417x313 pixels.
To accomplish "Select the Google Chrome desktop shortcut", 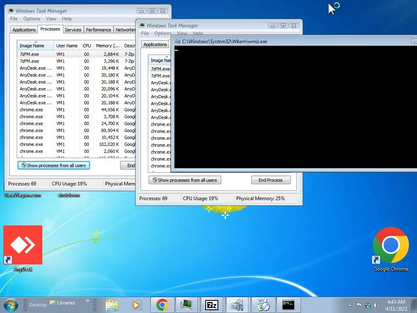I will [x=391, y=249].
